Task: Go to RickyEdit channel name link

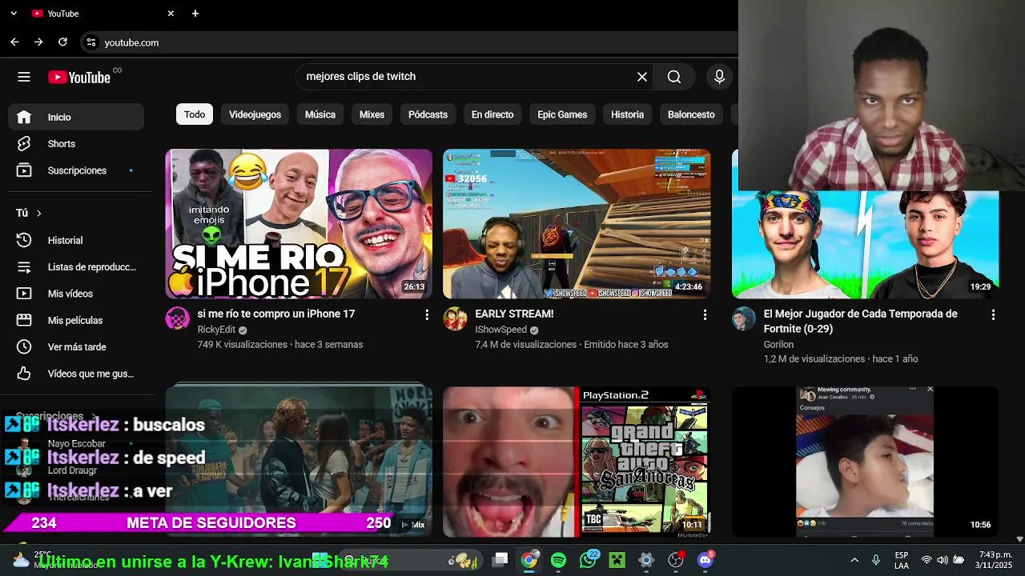Action: [x=216, y=330]
